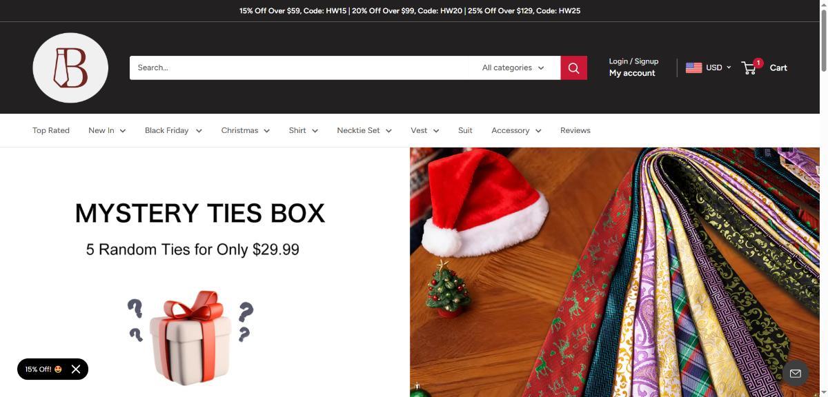Open the envelope contact chat icon
This screenshot has width=828, height=397.
pos(795,373)
